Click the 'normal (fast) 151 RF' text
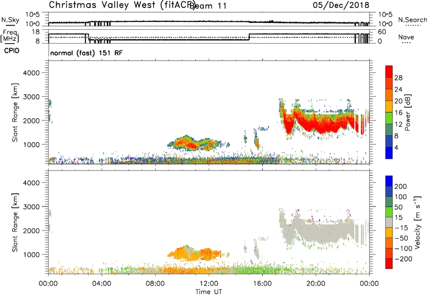This screenshot has width=427, height=295. (x=86, y=53)
